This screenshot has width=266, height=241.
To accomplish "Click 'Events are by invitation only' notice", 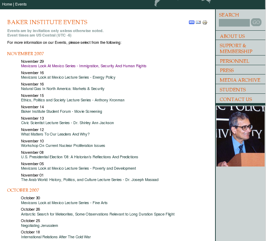I will click(55, 31).
